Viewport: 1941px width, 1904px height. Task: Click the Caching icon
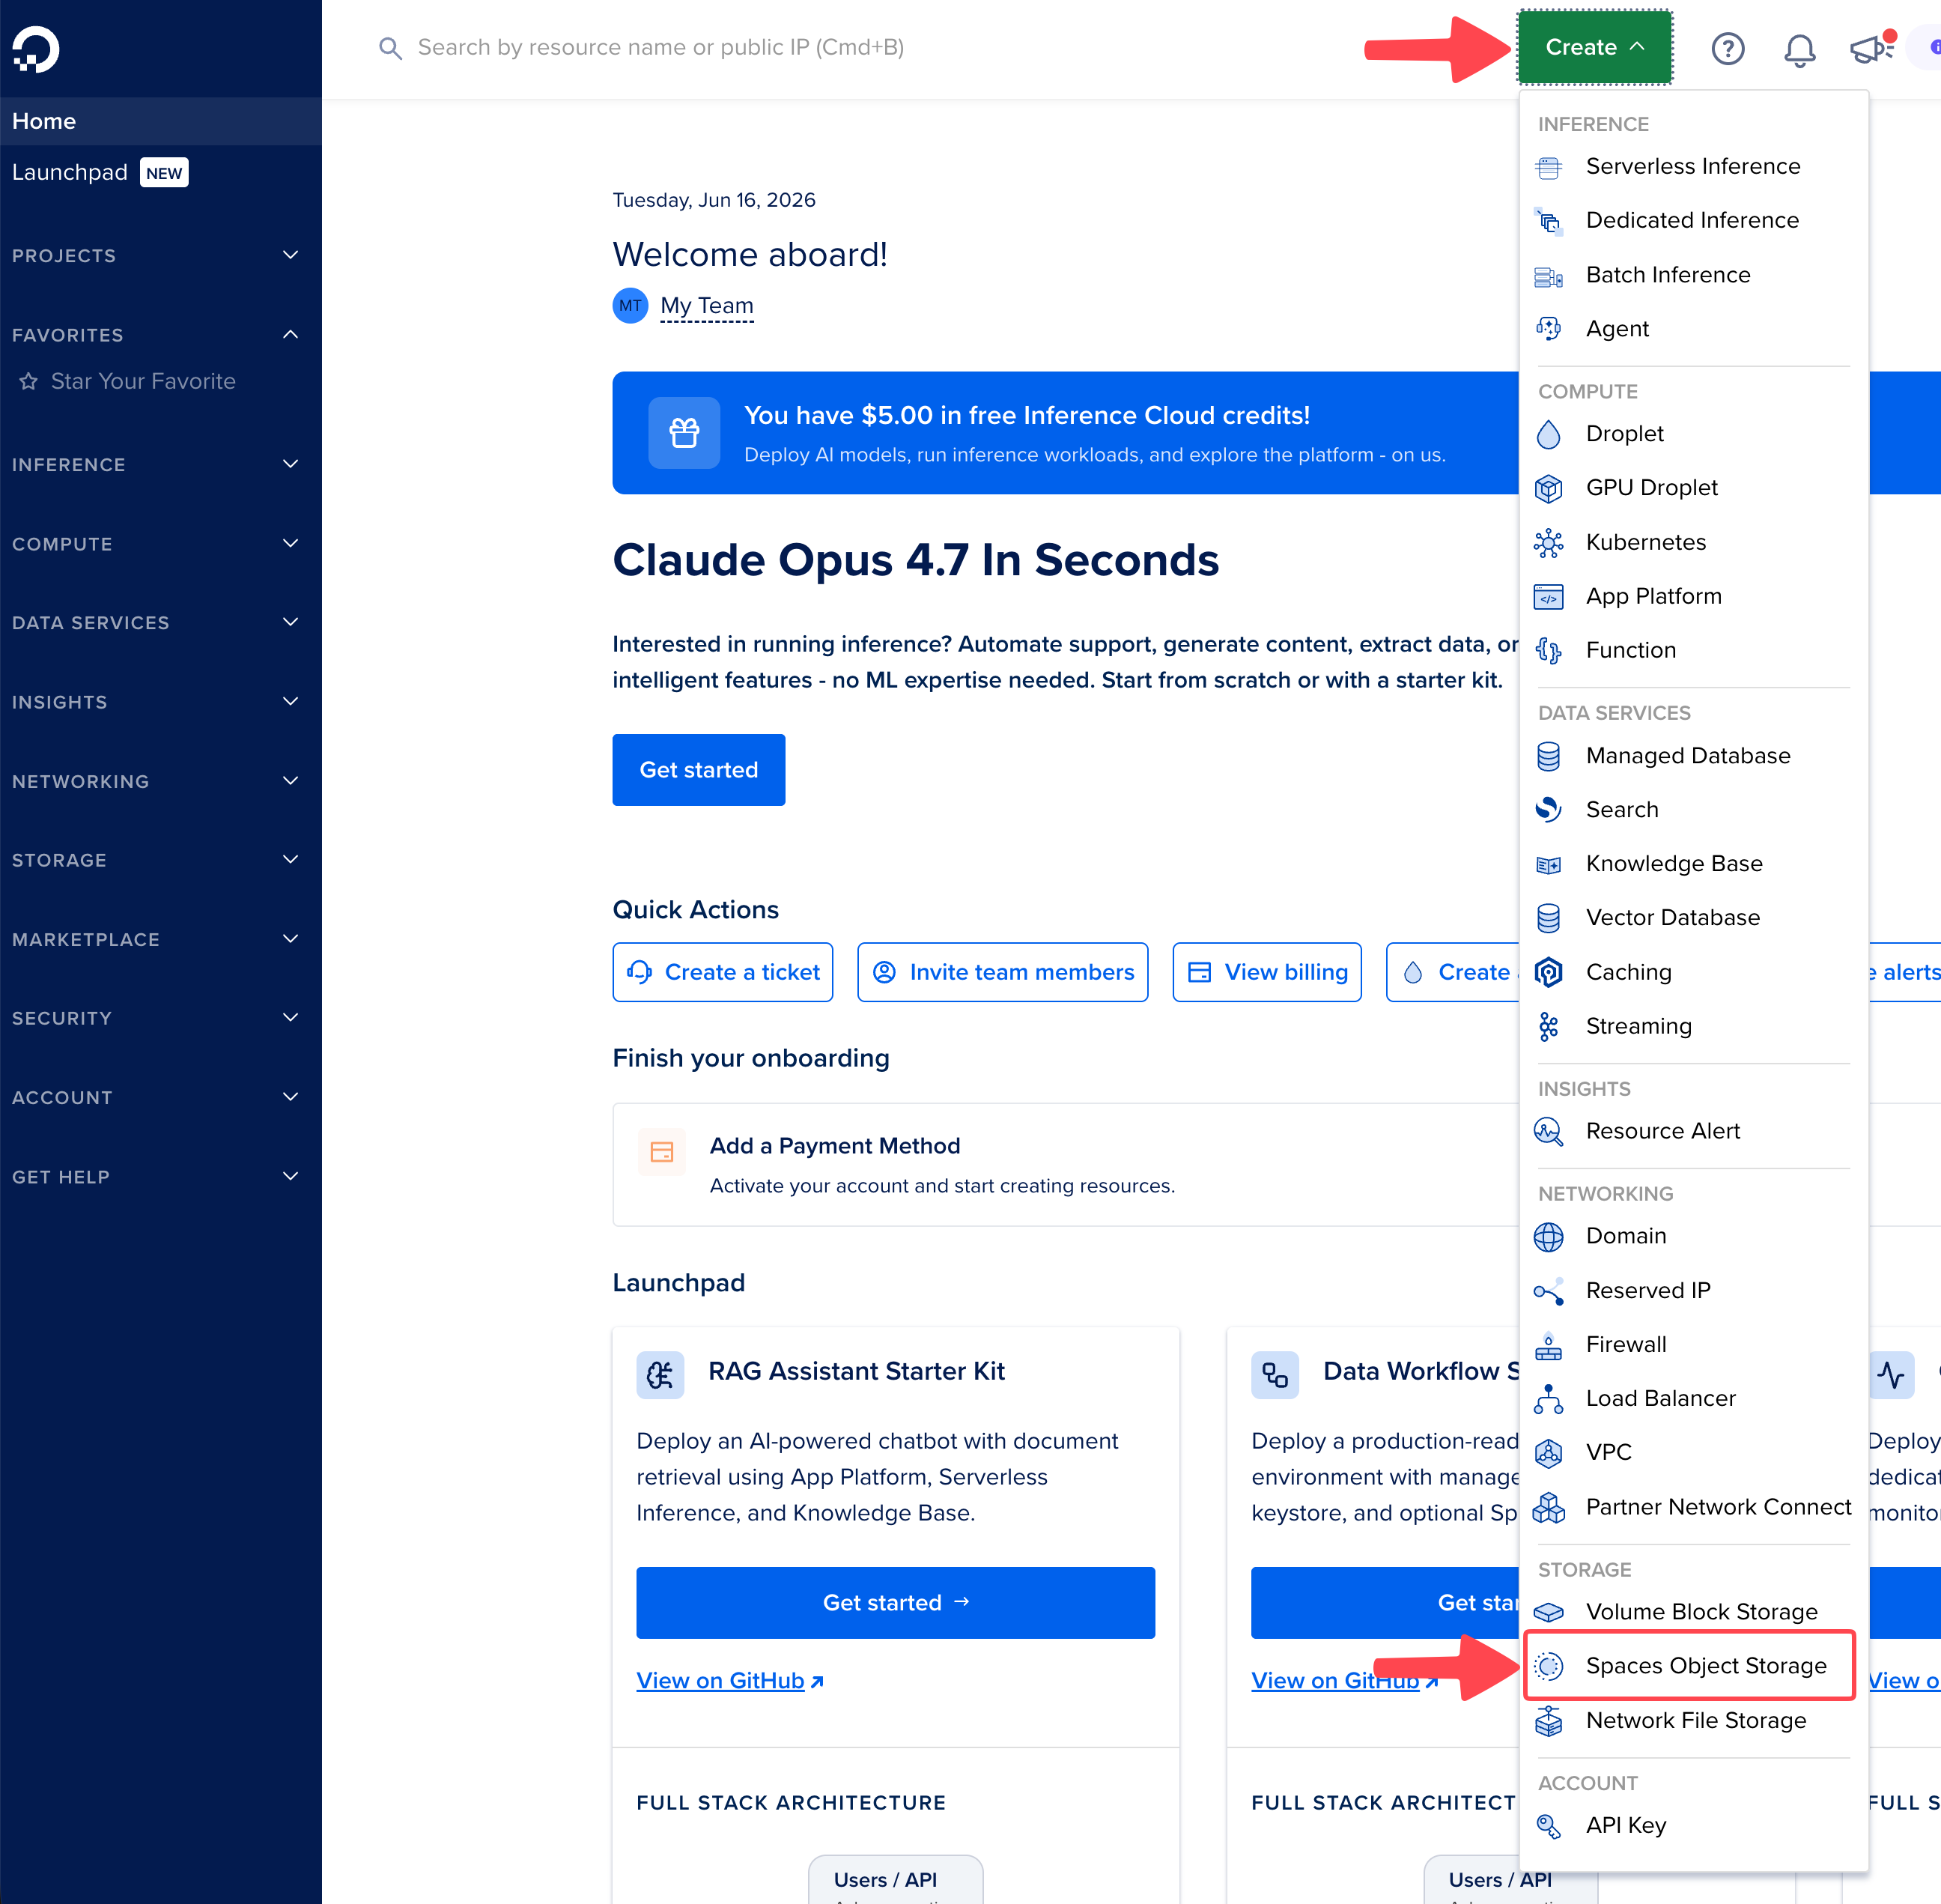(1548, 972)
